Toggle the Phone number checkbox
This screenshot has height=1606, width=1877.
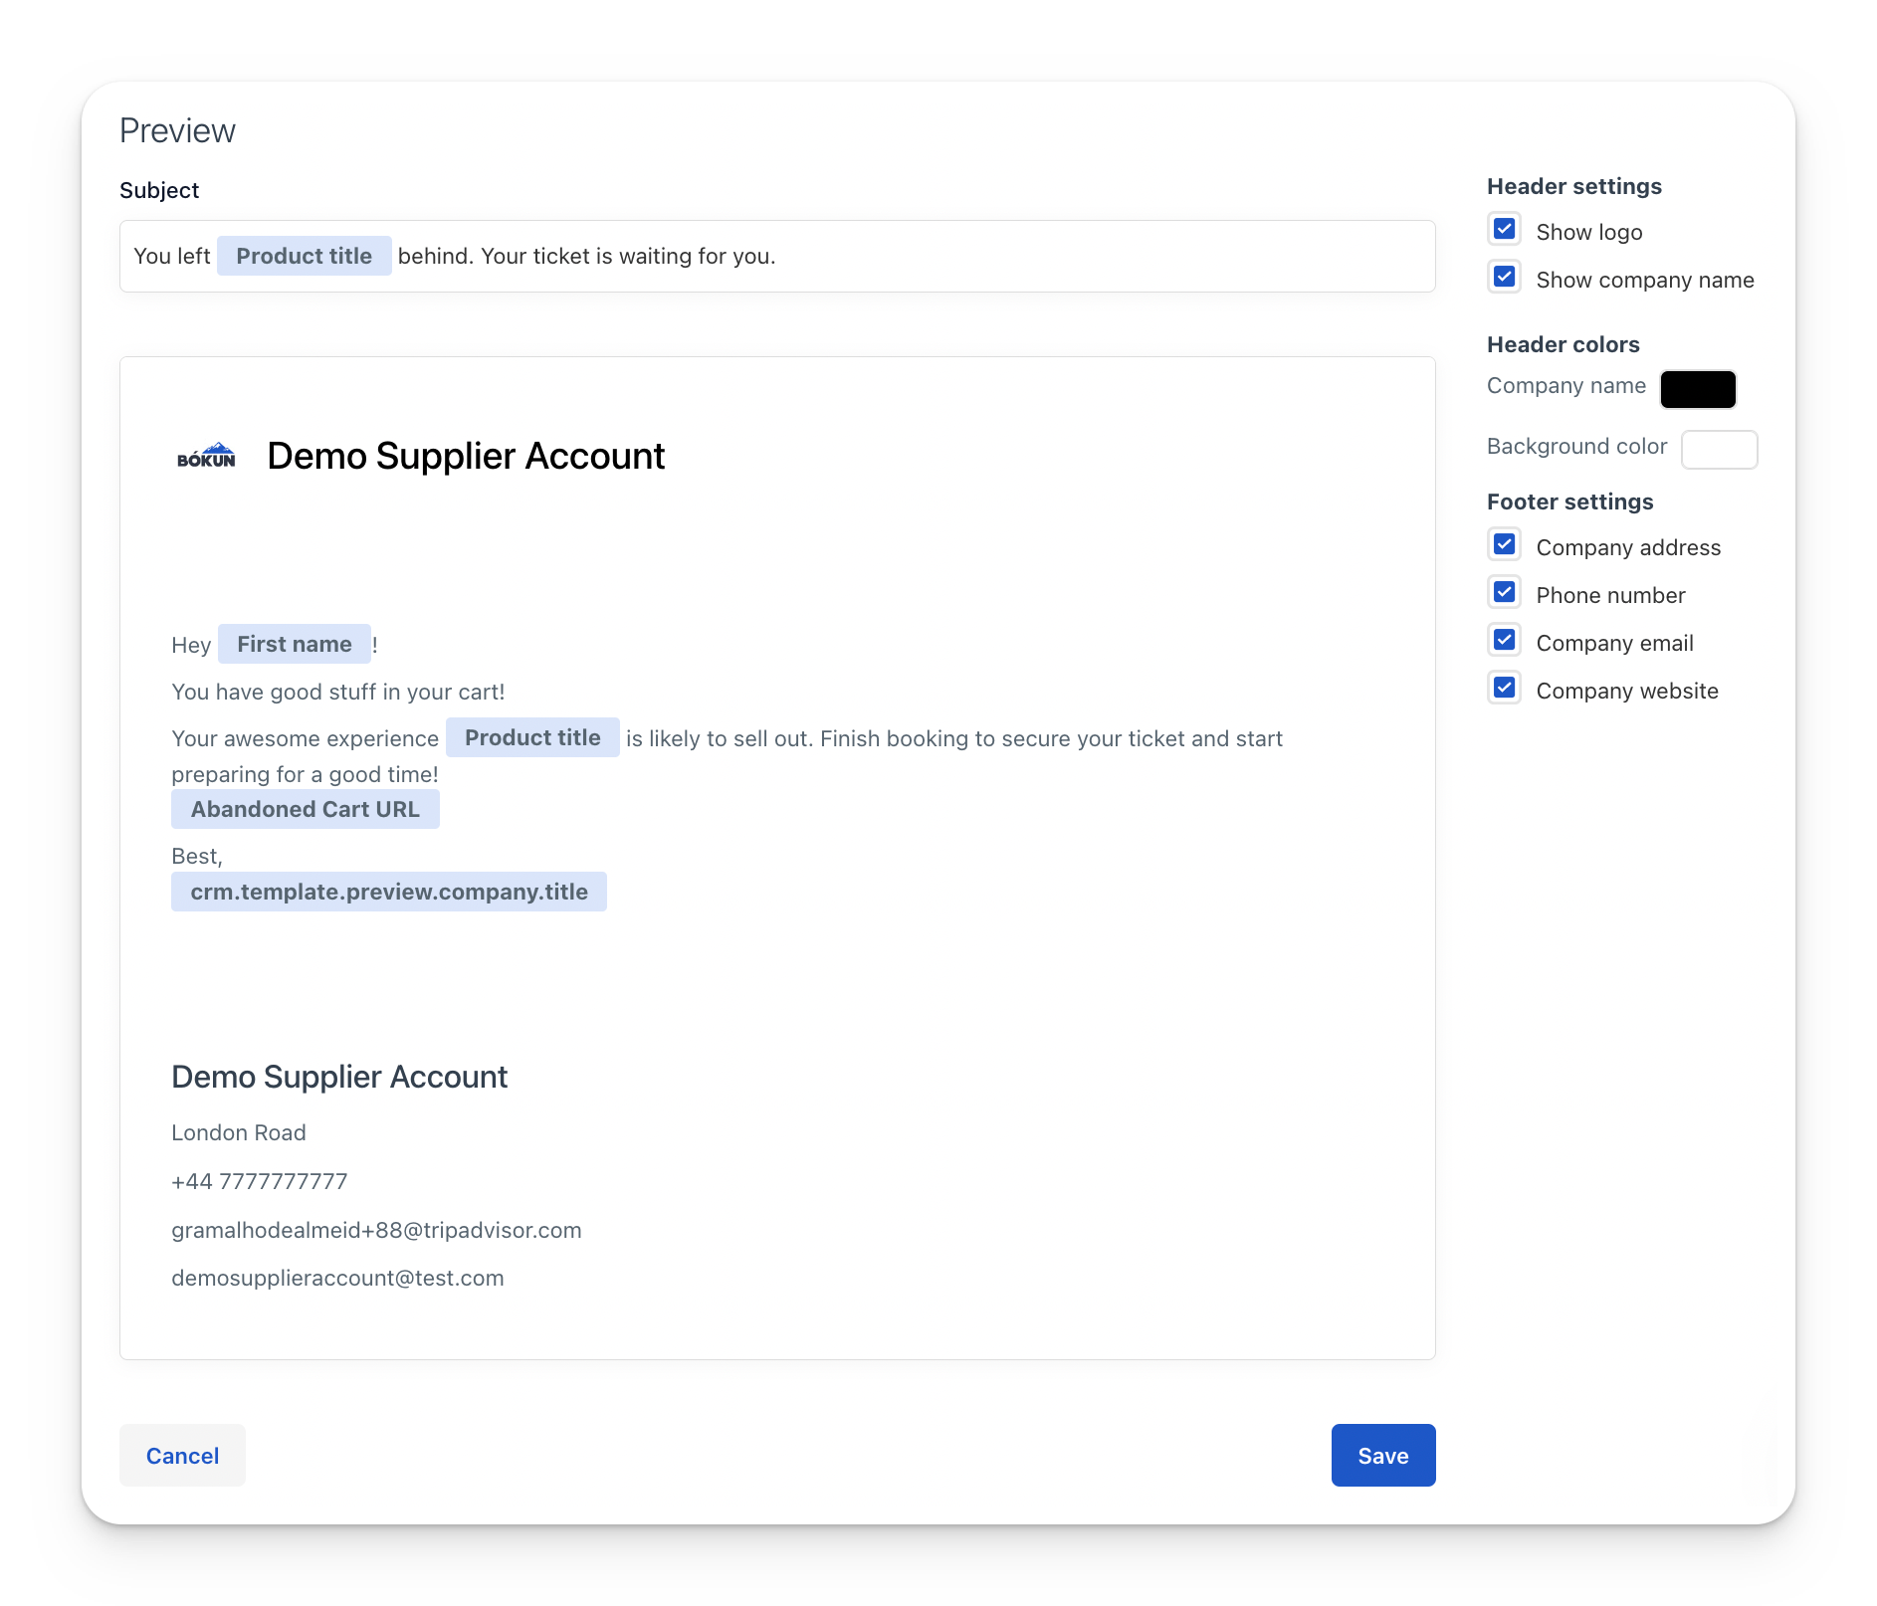tap(1505, 591)
